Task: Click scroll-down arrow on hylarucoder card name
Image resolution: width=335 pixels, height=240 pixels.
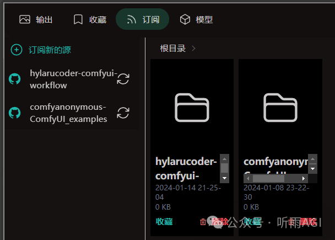Action: (x=225, y=178)
